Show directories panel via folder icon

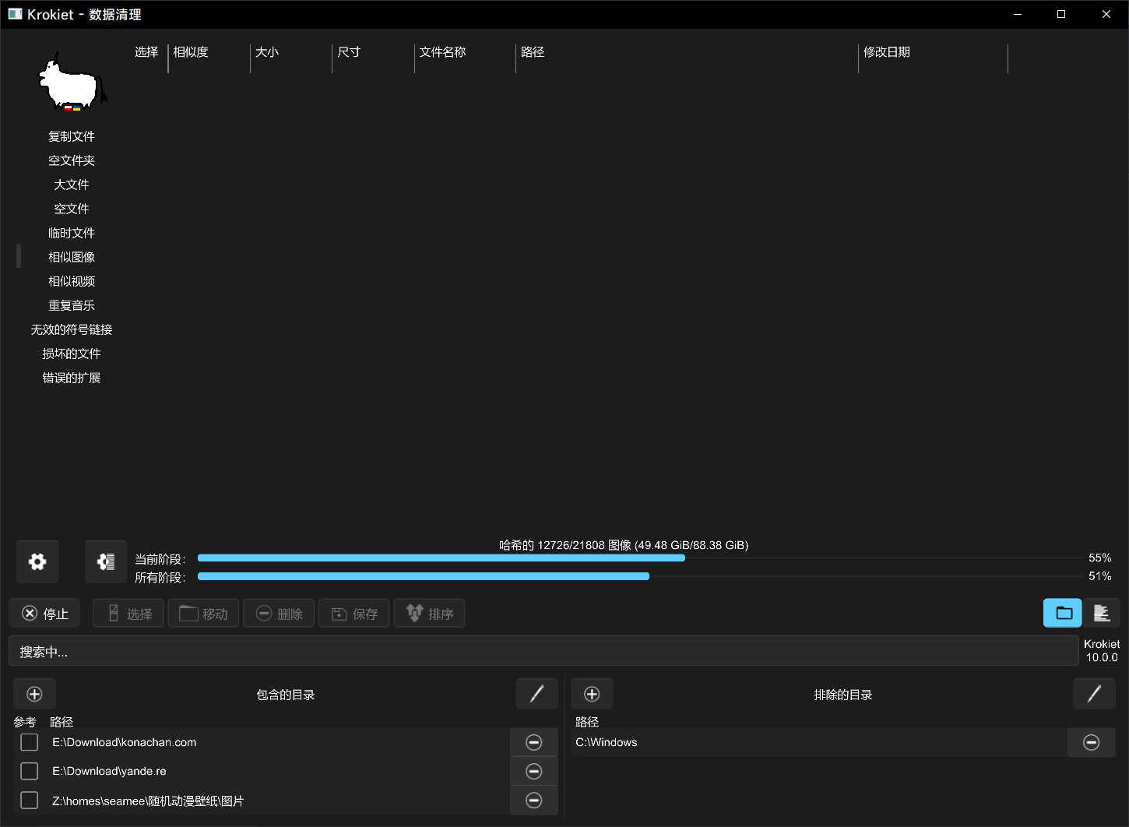[x=1063, y=614]
